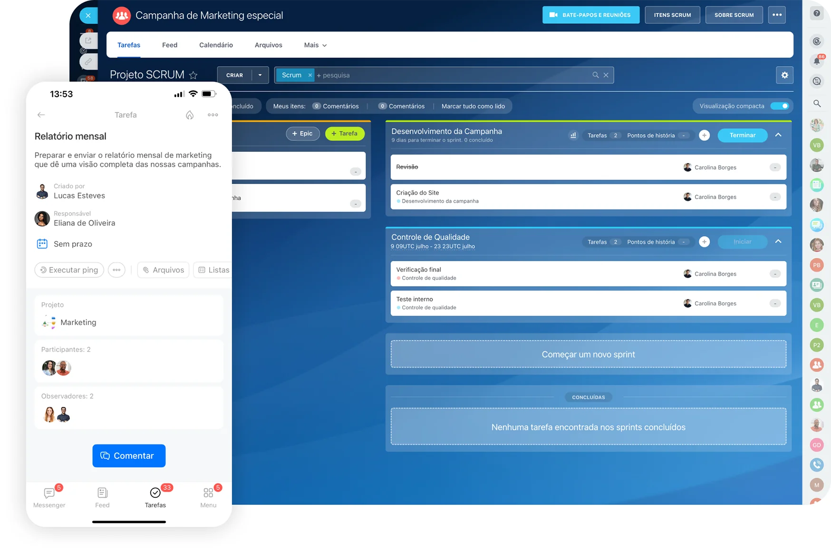
Task: Open the Arquivos tab
Action: (268, 45)
